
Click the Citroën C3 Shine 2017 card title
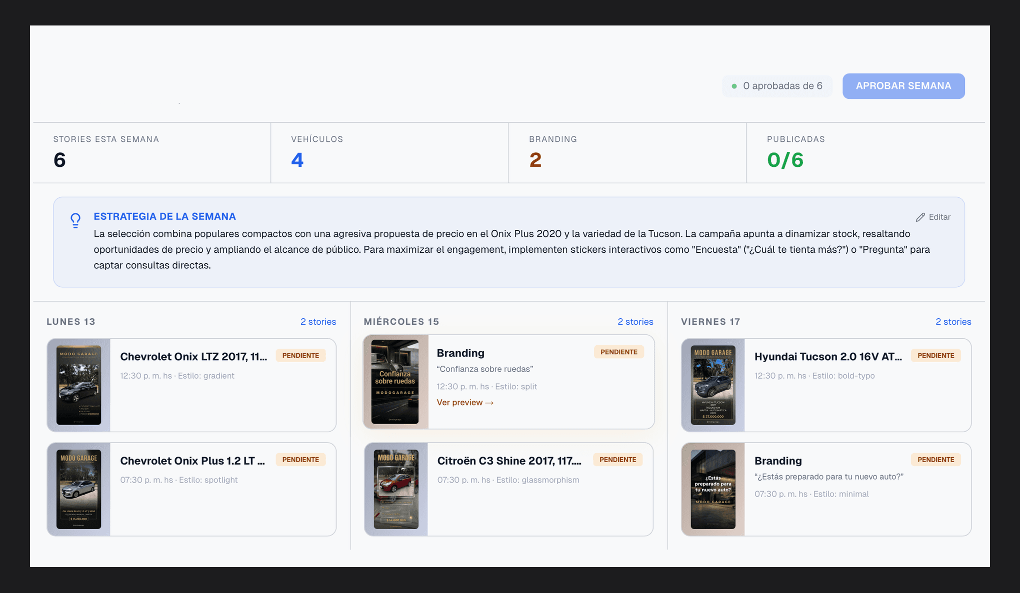[x=509, y=461]
